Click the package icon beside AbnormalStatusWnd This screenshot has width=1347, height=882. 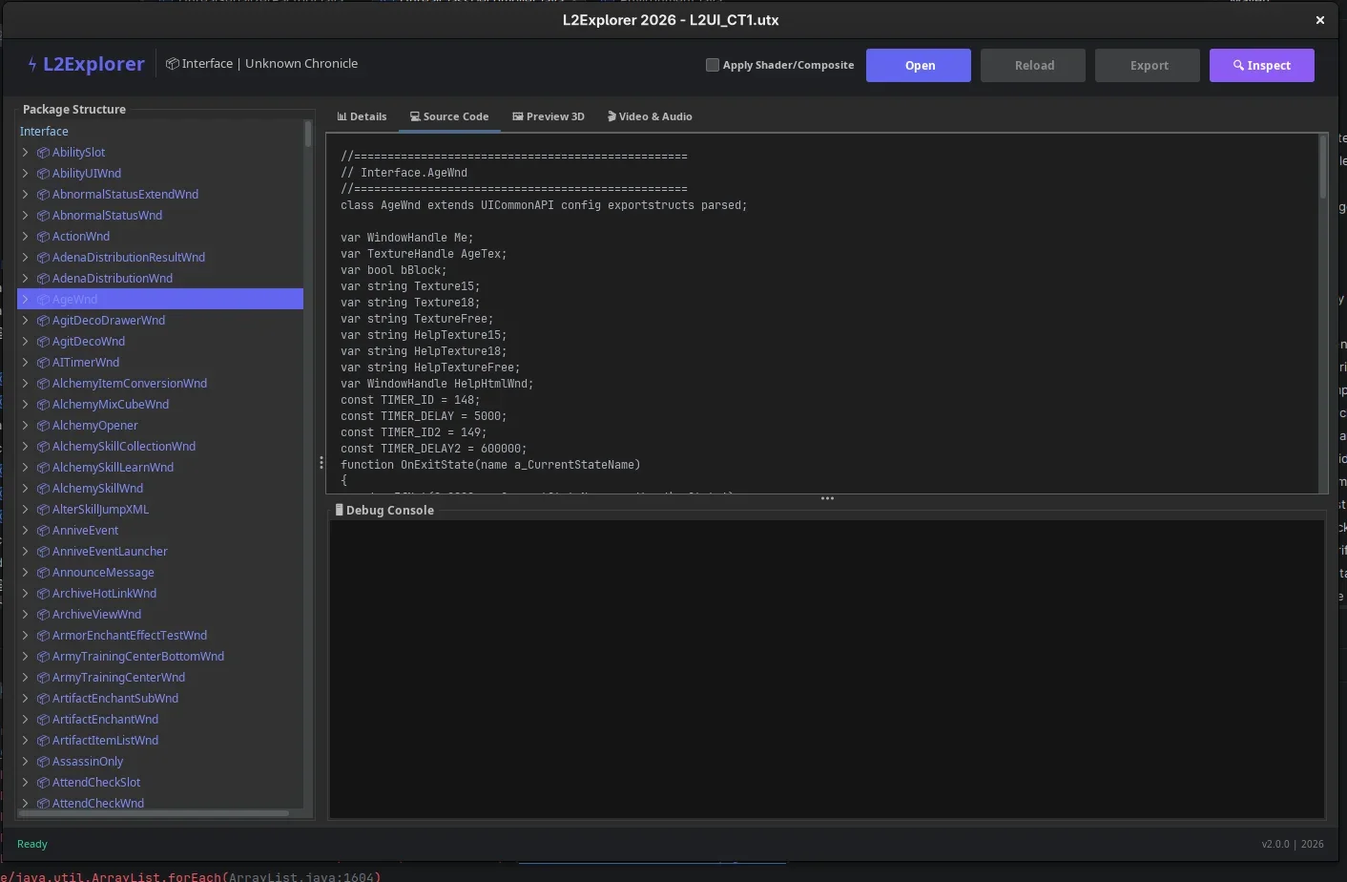tap(43, 216)
